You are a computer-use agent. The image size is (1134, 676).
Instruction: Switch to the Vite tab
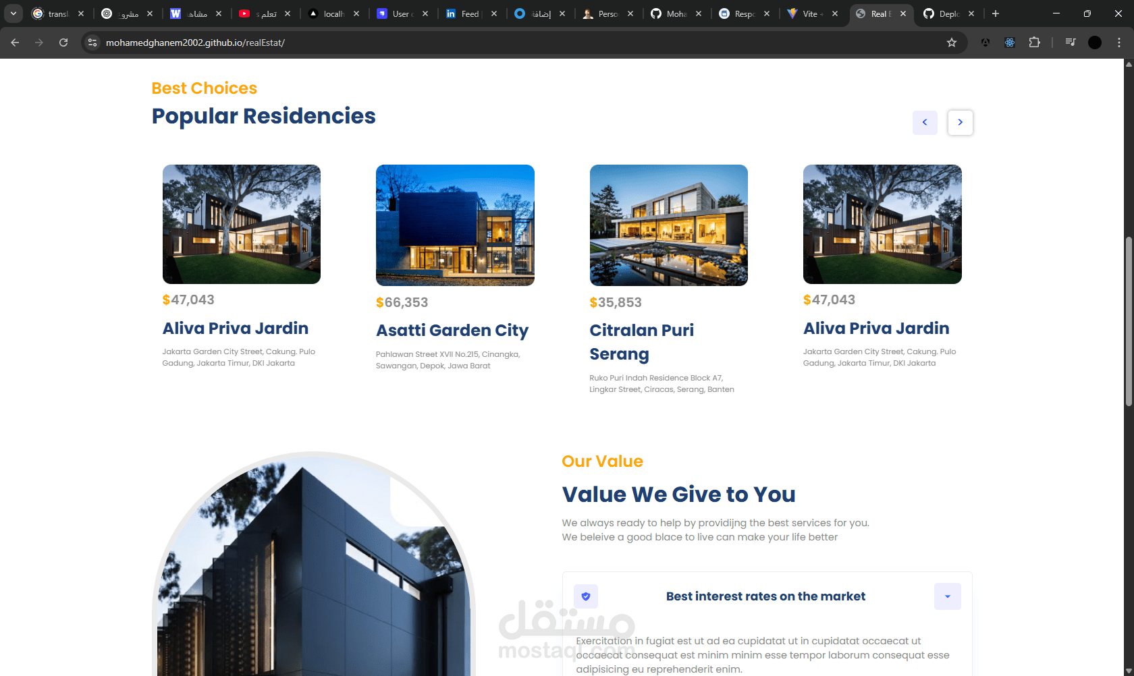click(811, 13)
